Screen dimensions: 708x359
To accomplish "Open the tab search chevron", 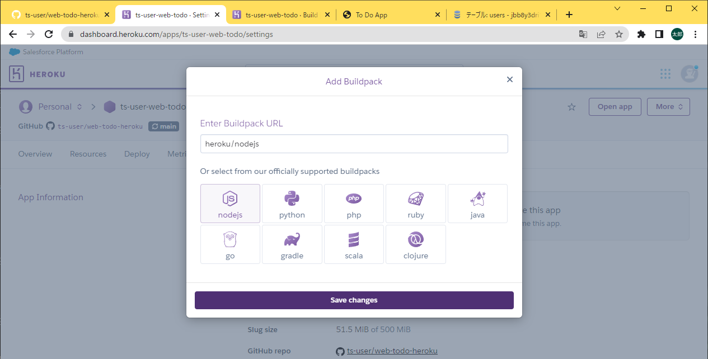I will click(617, 8).
